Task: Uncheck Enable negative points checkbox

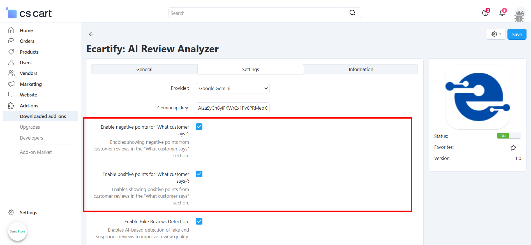Action: (199, 127)
